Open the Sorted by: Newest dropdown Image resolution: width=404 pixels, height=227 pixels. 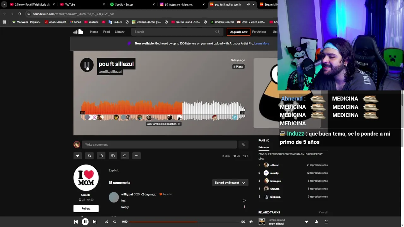click(230, 183)
